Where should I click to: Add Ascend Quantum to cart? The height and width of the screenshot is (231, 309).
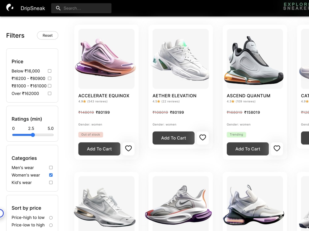pos(248,149)
